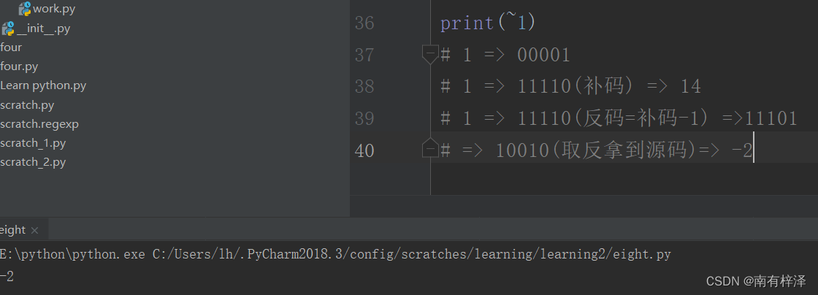818x295 pixels.
Task: Open __init__.py in the project tree
Action: click(x=43, y=28)
